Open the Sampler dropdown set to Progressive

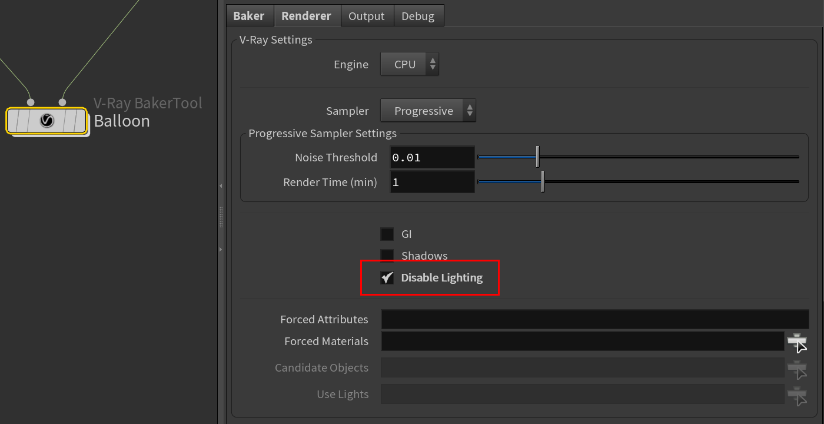[x=428, y=111]
